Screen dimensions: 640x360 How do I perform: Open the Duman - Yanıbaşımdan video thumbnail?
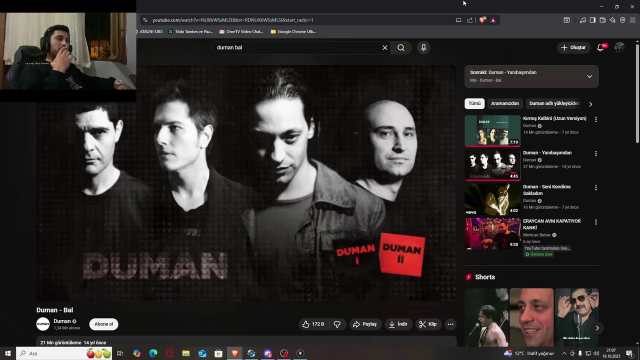pyautogui.click(x=492, y=165)
